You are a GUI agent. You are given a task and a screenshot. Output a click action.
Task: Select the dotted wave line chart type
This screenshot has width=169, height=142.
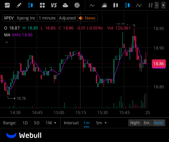click(x=139, y=5)
